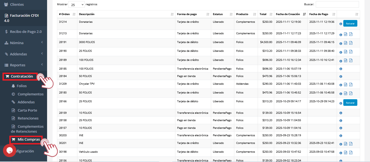Expand the Nómina sidebar menu
370x162 pixels.
point(23,43)
